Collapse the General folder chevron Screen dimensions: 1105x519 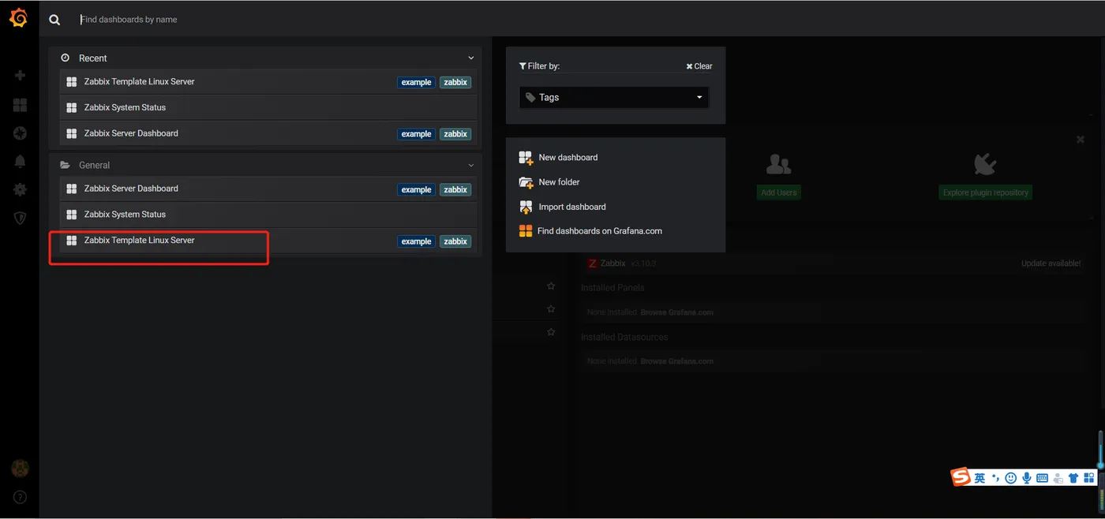tap(471, 166)
